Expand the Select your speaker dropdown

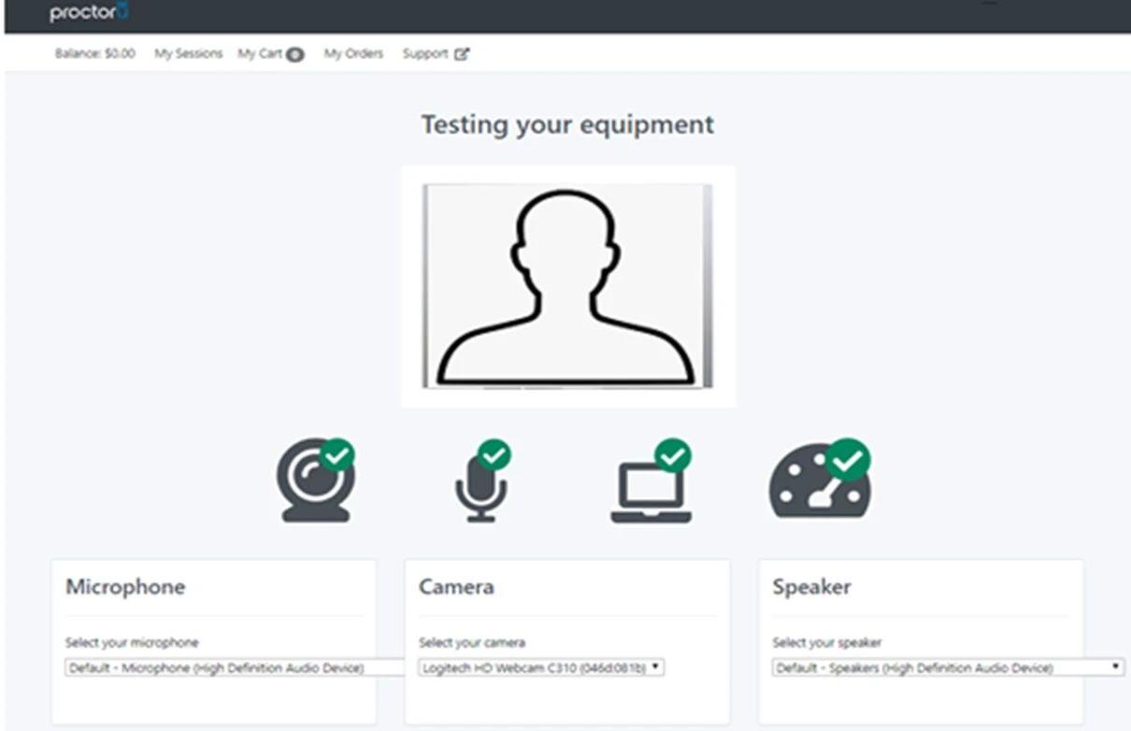pyautogui.click(x=949, y=667)
